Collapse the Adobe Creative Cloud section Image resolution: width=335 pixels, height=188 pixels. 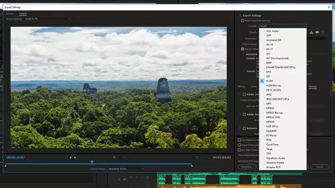coord(240,94)
